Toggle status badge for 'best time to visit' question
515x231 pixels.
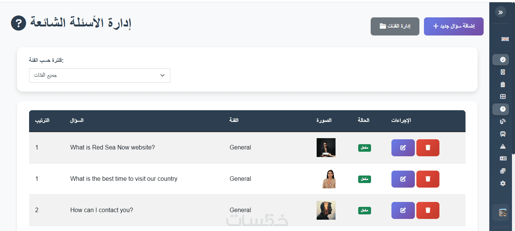coord(365,179)
